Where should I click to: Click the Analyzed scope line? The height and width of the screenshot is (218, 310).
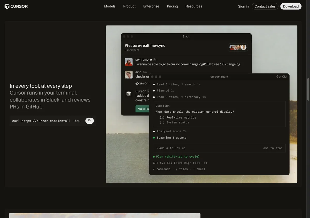(170, 131)
